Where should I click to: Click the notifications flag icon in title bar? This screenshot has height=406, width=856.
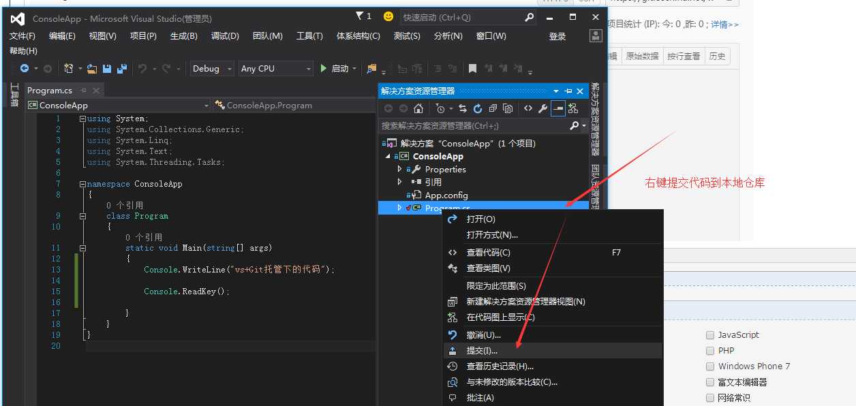point(360,16)
